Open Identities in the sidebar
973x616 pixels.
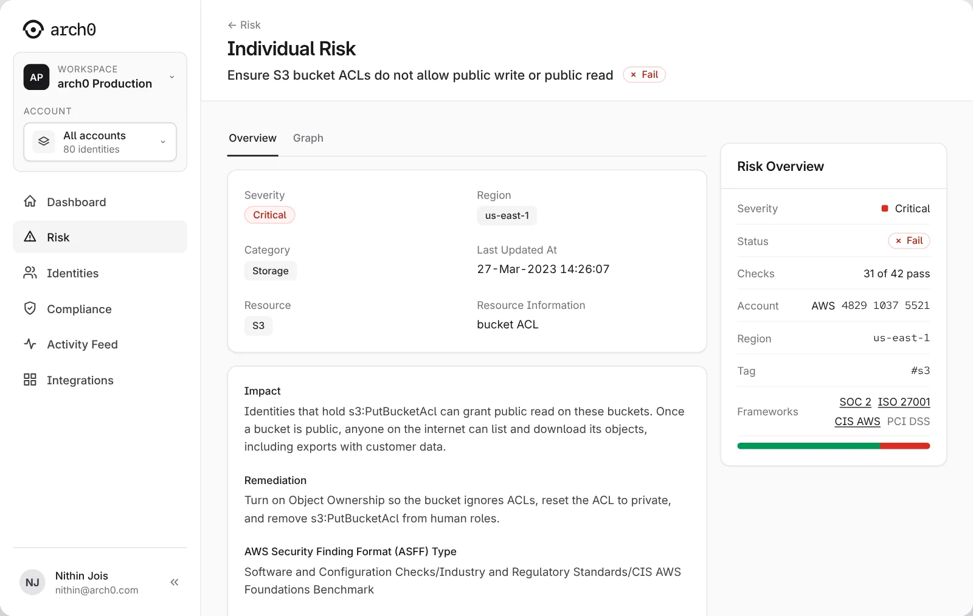[100, 273]
